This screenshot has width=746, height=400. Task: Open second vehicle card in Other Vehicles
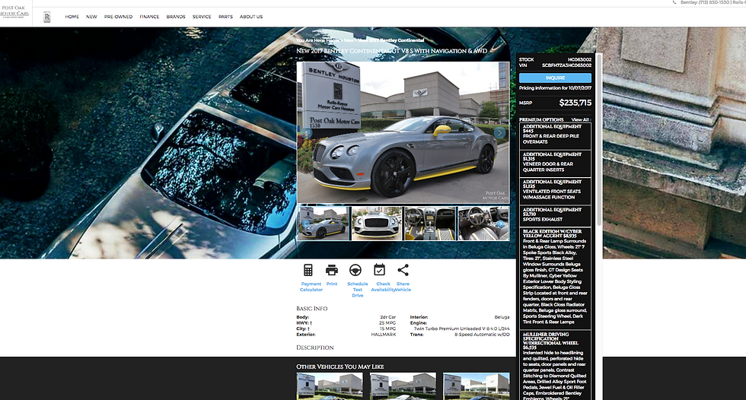click(x=403, y=386)
